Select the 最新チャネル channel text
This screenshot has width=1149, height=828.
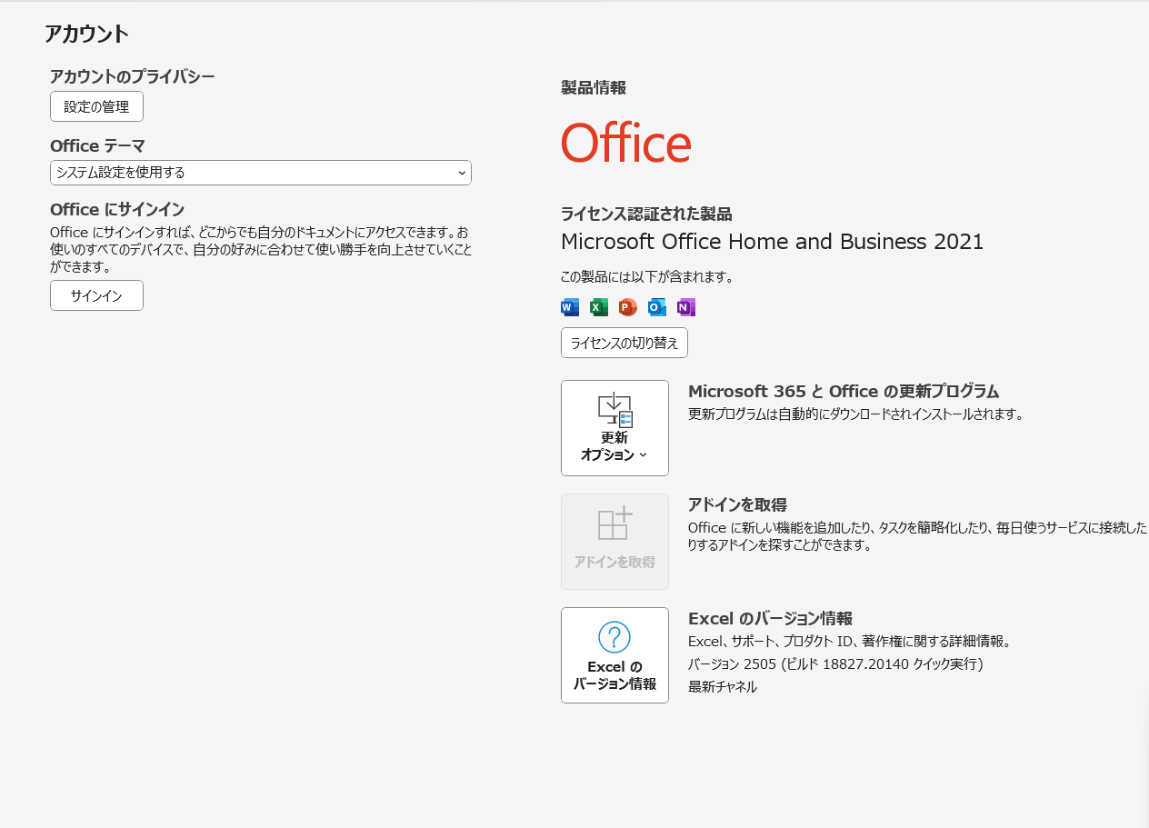point(722,687)
